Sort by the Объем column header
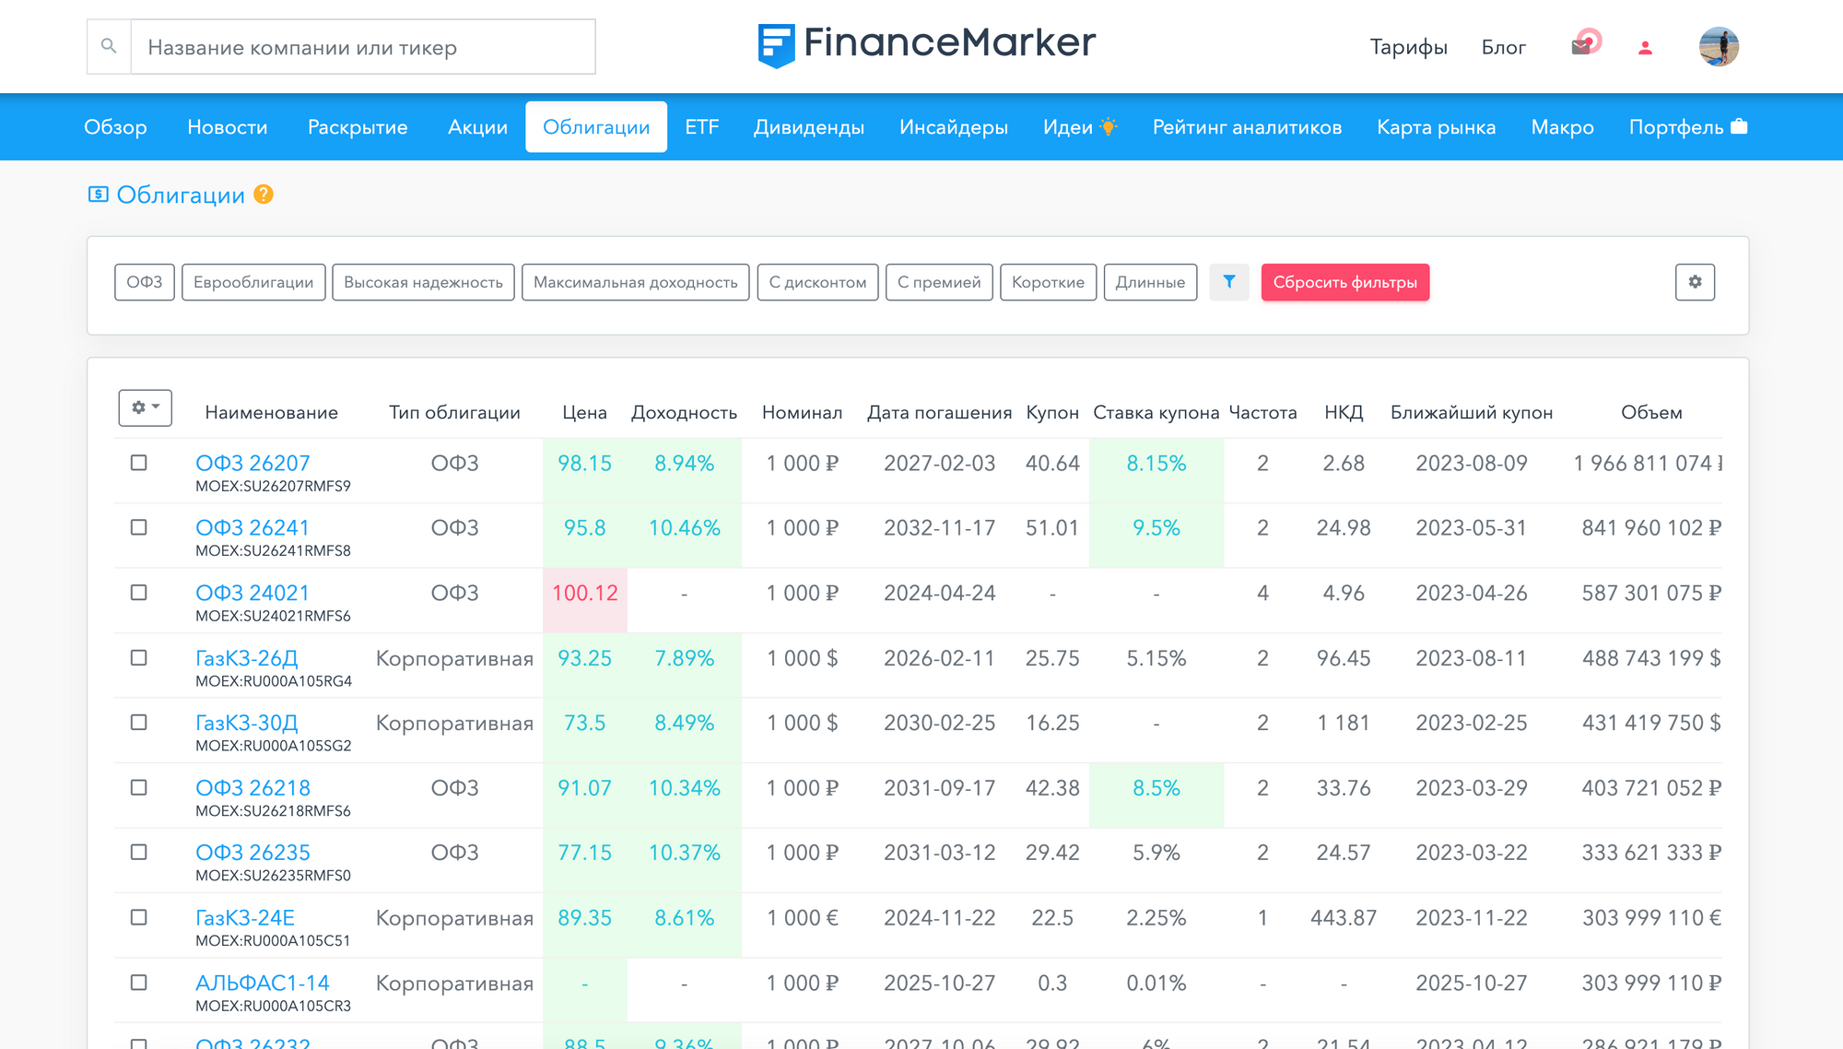Screen dimensions: 1843x1049 point(1651,412)
